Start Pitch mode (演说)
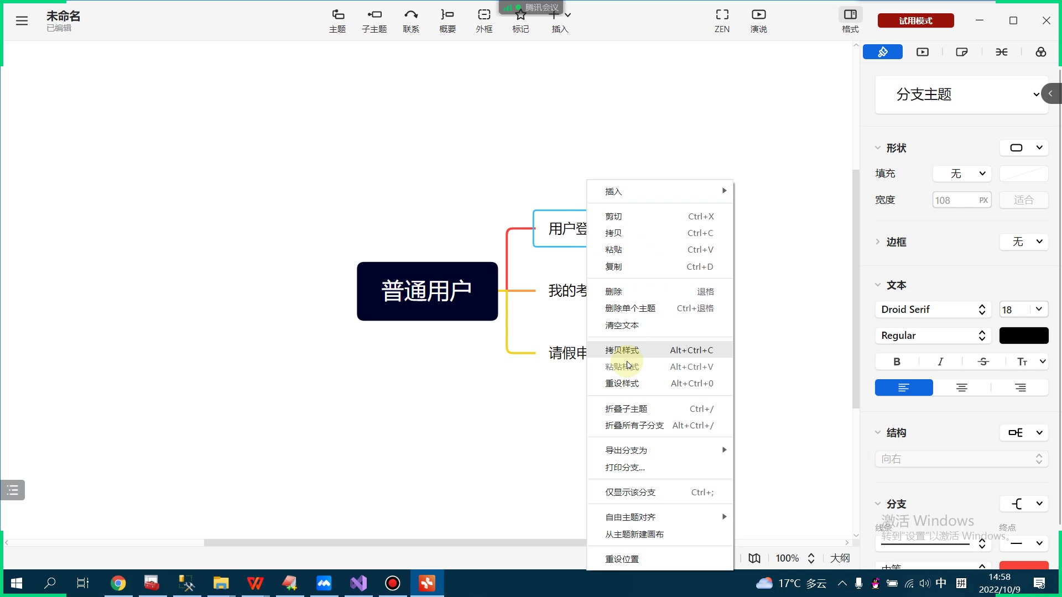 tap(758, 20)
